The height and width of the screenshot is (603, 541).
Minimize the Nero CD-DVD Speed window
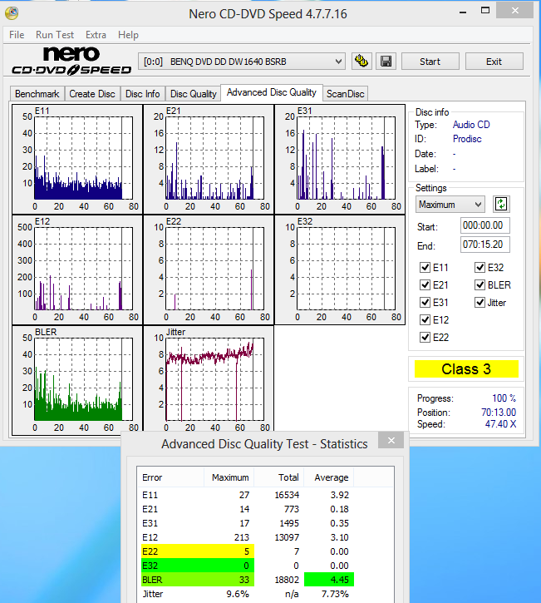pos(463,12)
